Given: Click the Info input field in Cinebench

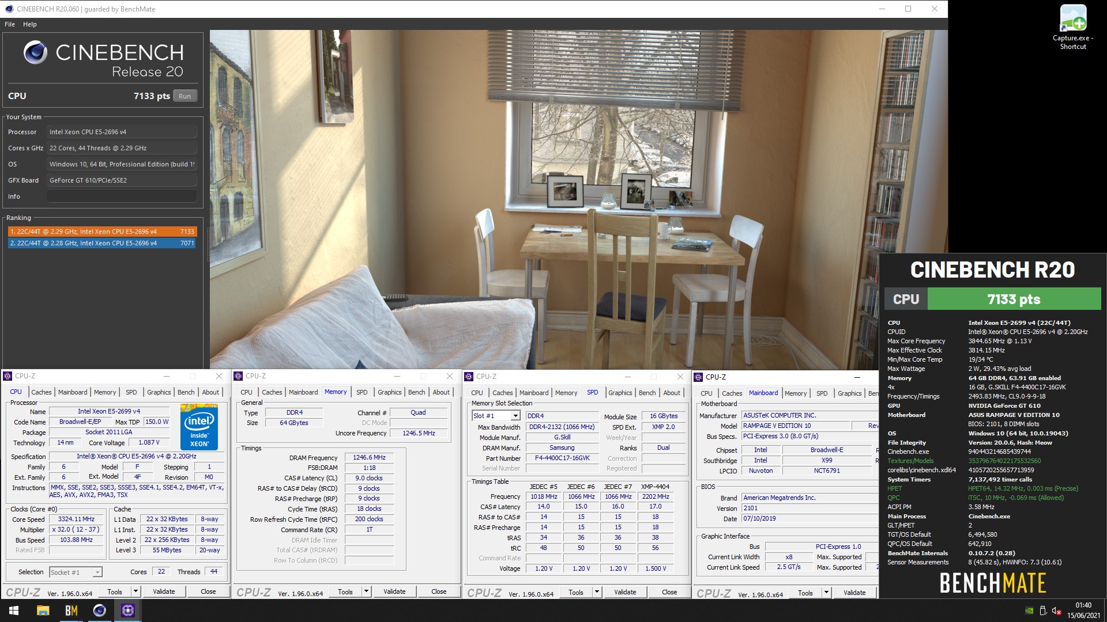Looking at the screenshot, I should pos(122,196).
